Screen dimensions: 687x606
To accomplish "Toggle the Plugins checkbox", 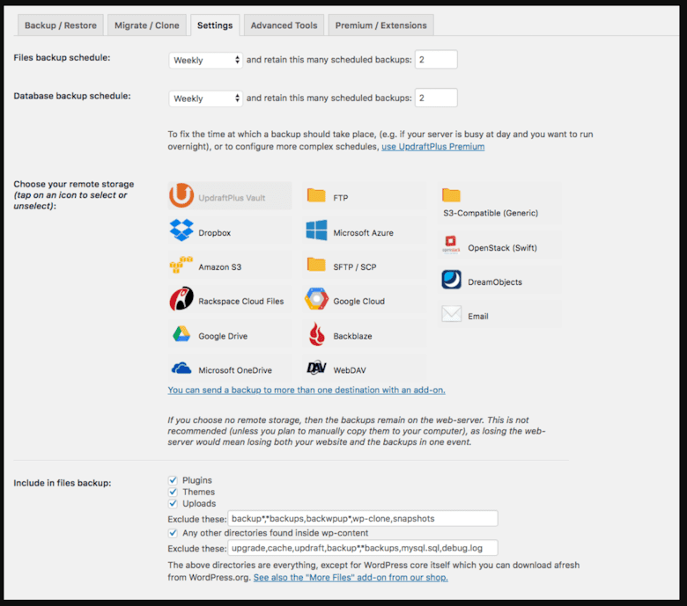I will coord(173,480).
